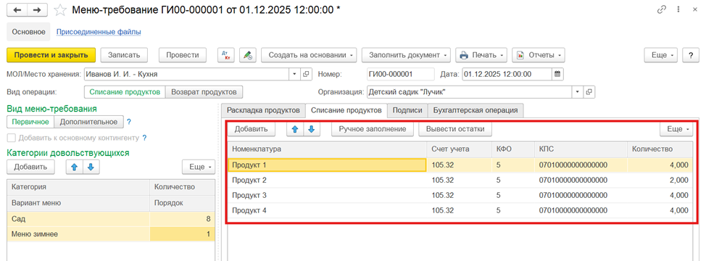Select the Продукт 1 cell
706x261 pixels.
327,165
